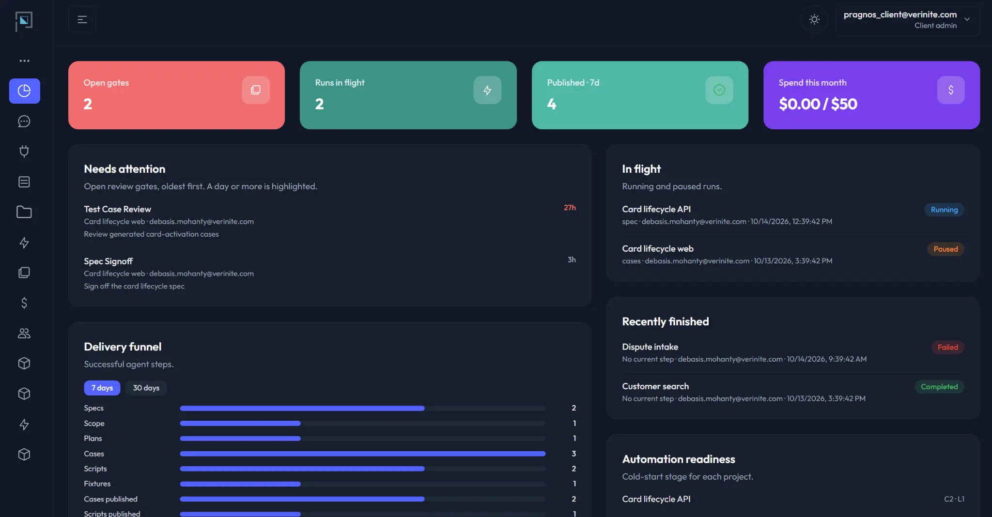The image size is (992, 517).
Task: Open the folder sidebar icon
Action: (24, 212)
